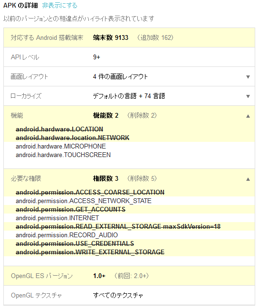Expand the 画面レイアウト row arrow
The image size is (259, 307).
248,77
